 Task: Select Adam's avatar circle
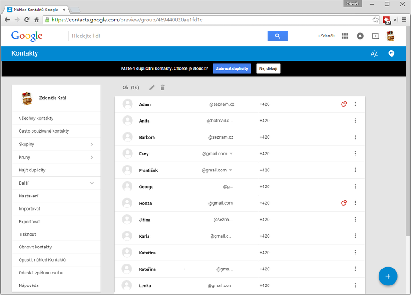[x=128, y=104]
